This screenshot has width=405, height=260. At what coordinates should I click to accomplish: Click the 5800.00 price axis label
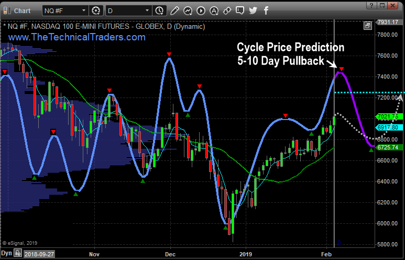coord(387,244)
